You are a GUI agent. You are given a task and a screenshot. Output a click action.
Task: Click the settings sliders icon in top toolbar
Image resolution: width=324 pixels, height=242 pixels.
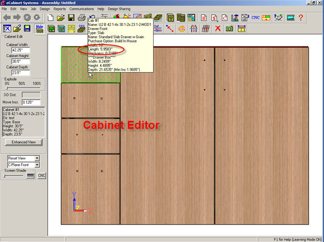104,16
